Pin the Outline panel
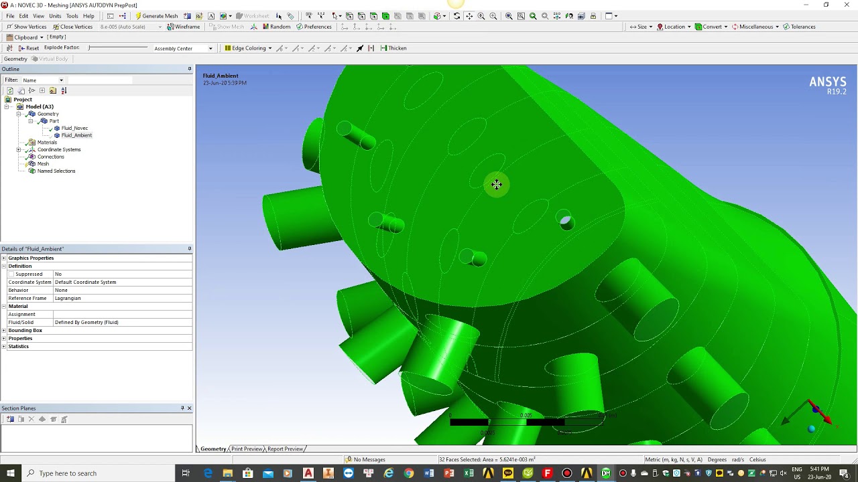 [189, 69]
